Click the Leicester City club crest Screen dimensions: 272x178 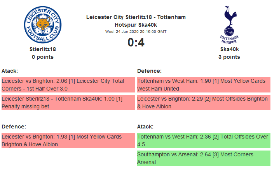(x=43, y=24)
